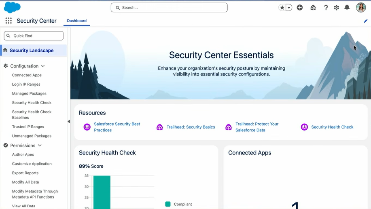Click the Salesforce cloud logo
This screenshot has width=371, height=209.
(x=12, y=7)
